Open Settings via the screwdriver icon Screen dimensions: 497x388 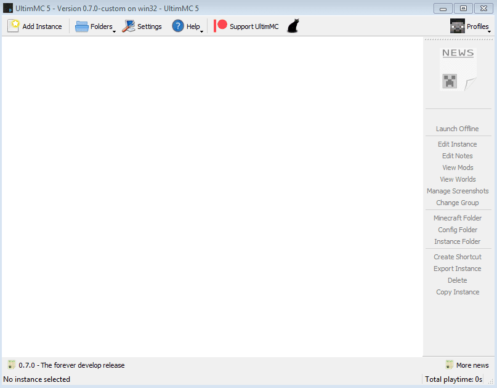point(128,26)
